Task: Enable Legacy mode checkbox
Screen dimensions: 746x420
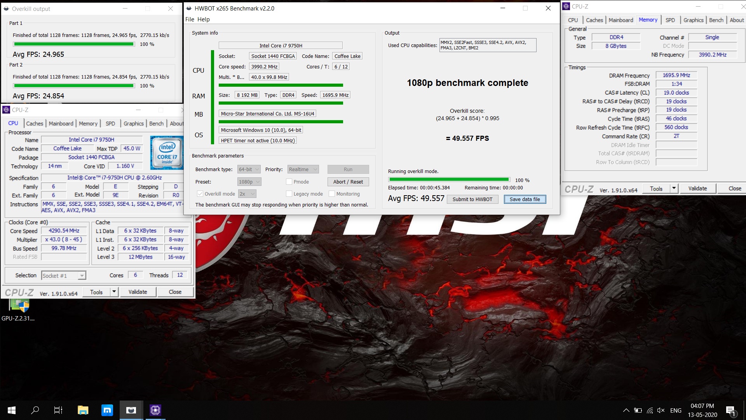Action: pos(289,194)
